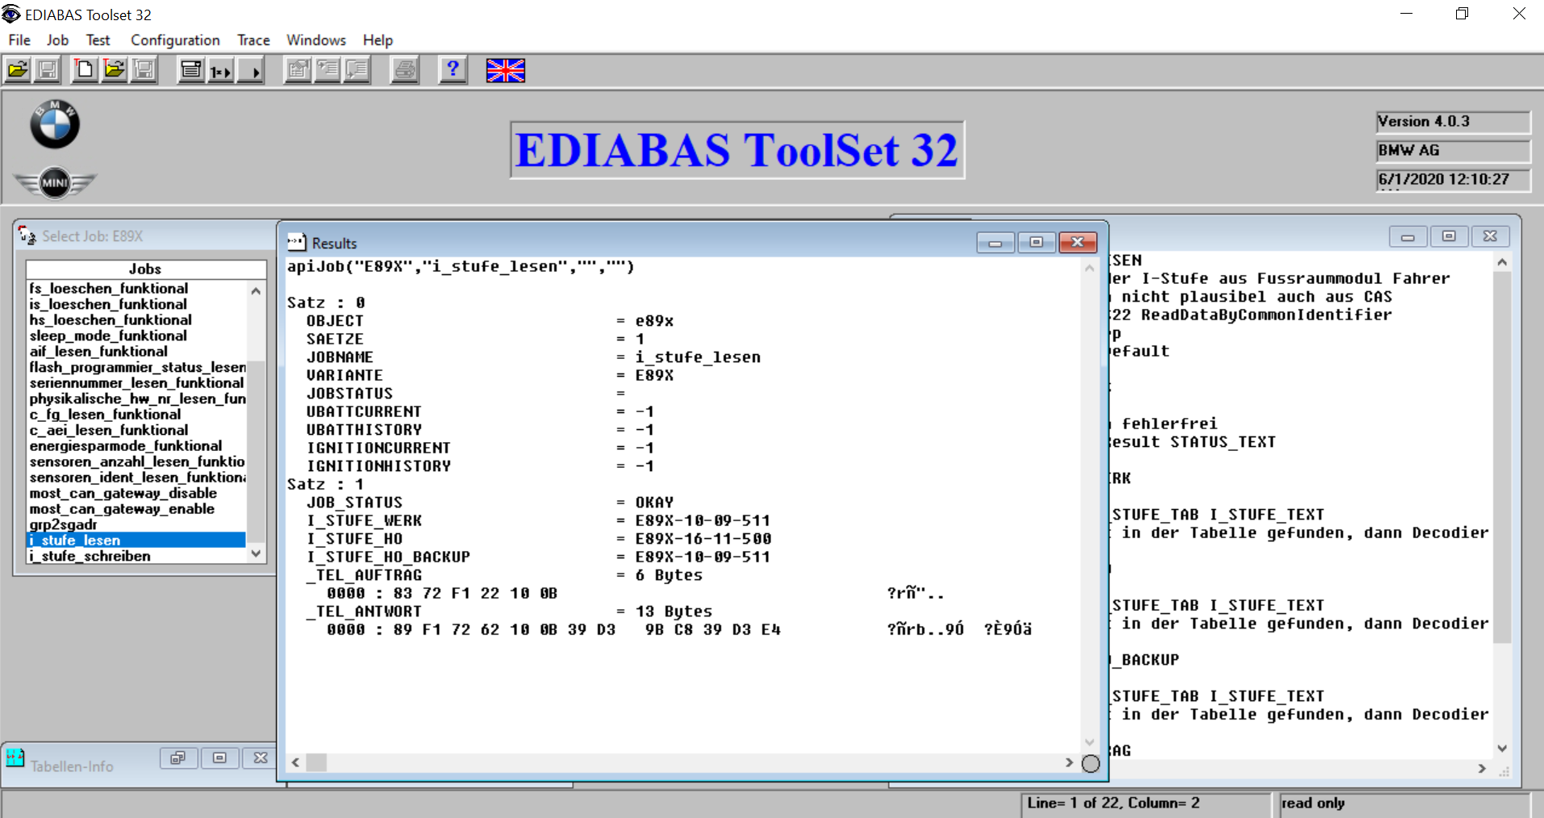Open the Trace menu
The height and width of the screenshot is (818, 1544).
click(253, 40)
